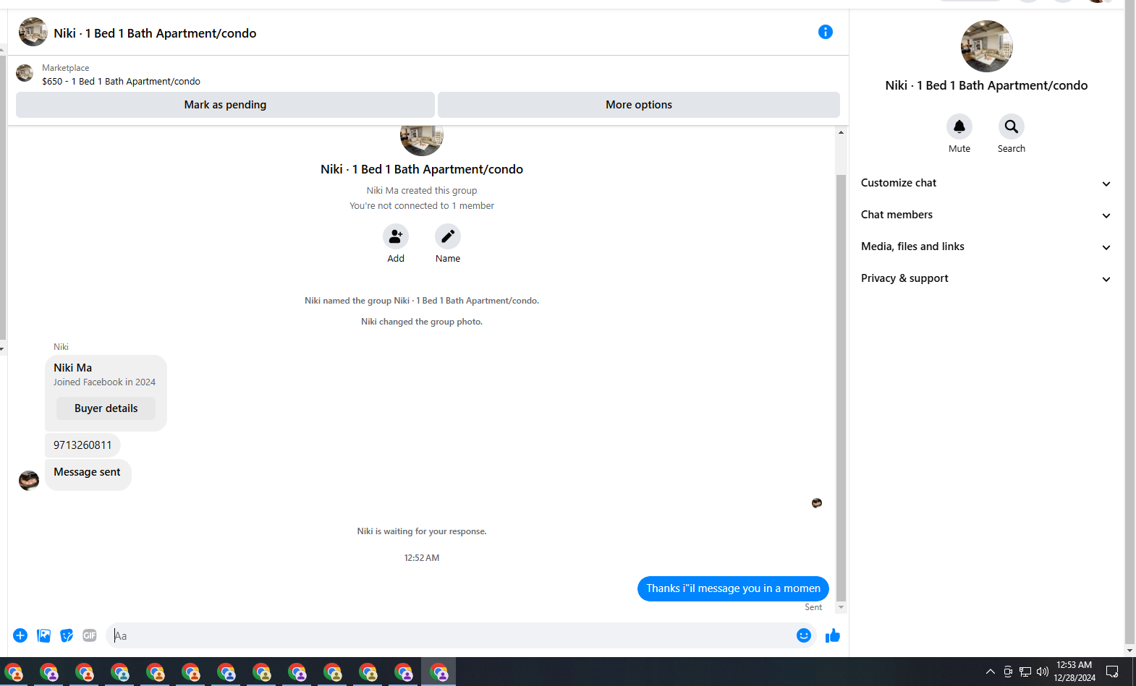This screenshot has width=1136, height=686.
Task: Expand Chat members section
Action: (x=986, y=215)
